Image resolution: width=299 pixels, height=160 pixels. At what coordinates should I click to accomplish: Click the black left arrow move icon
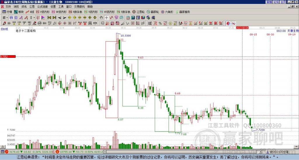coord(60,18)
